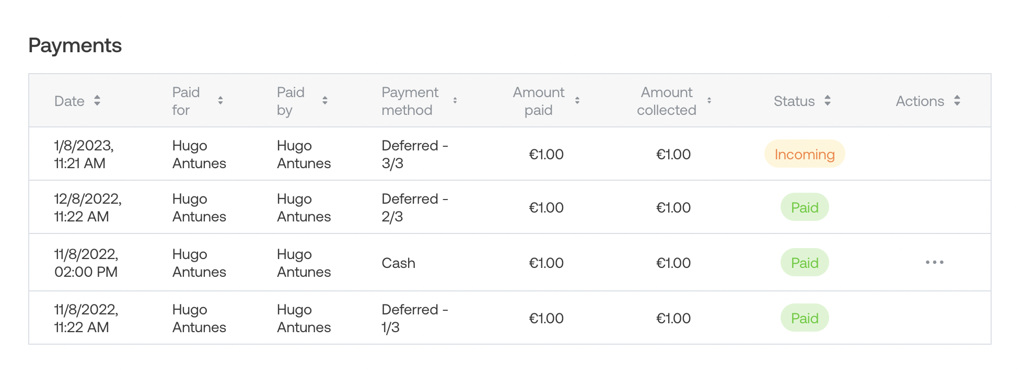Sort payments by Date column arrows
The image size is (1023, 375).
click(x=97, y=101)
